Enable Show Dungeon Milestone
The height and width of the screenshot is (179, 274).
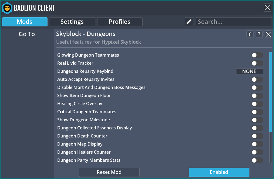click(257, 120)
